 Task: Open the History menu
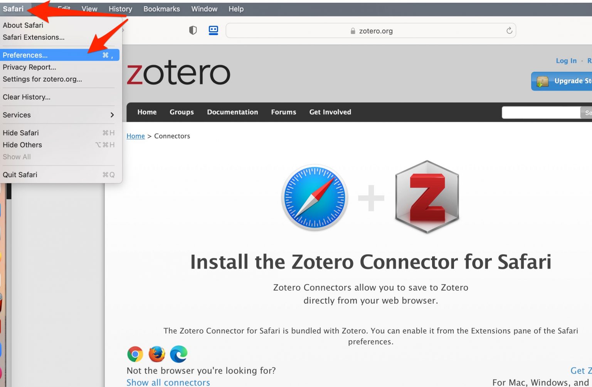pyautogui.click(x=120, y=9)
